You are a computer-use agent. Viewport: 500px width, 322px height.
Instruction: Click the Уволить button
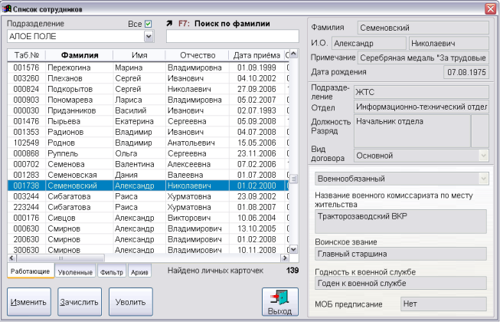130,302
